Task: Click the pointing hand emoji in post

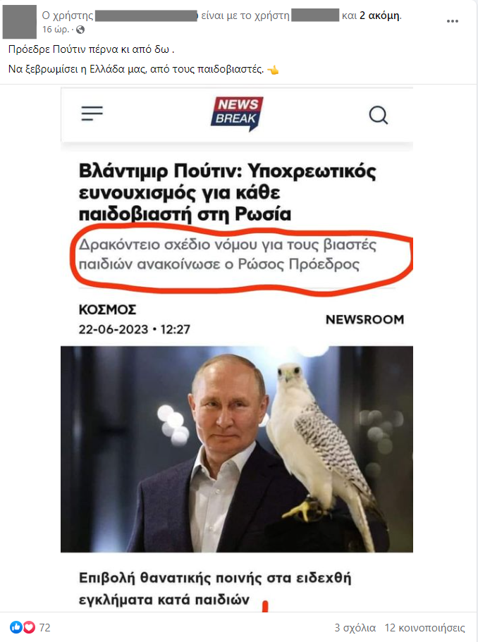Action: click(x=273, y=70)
